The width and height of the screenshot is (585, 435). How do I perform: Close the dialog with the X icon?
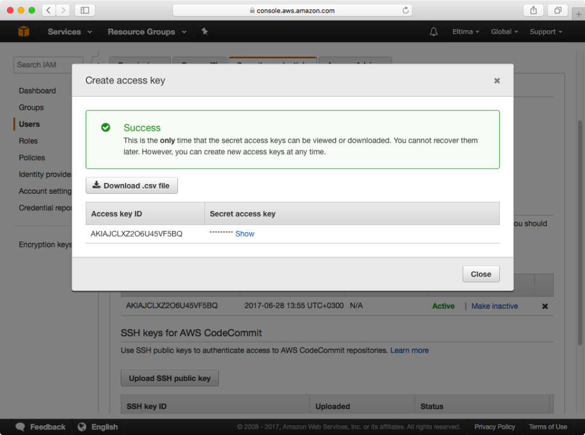497,81
